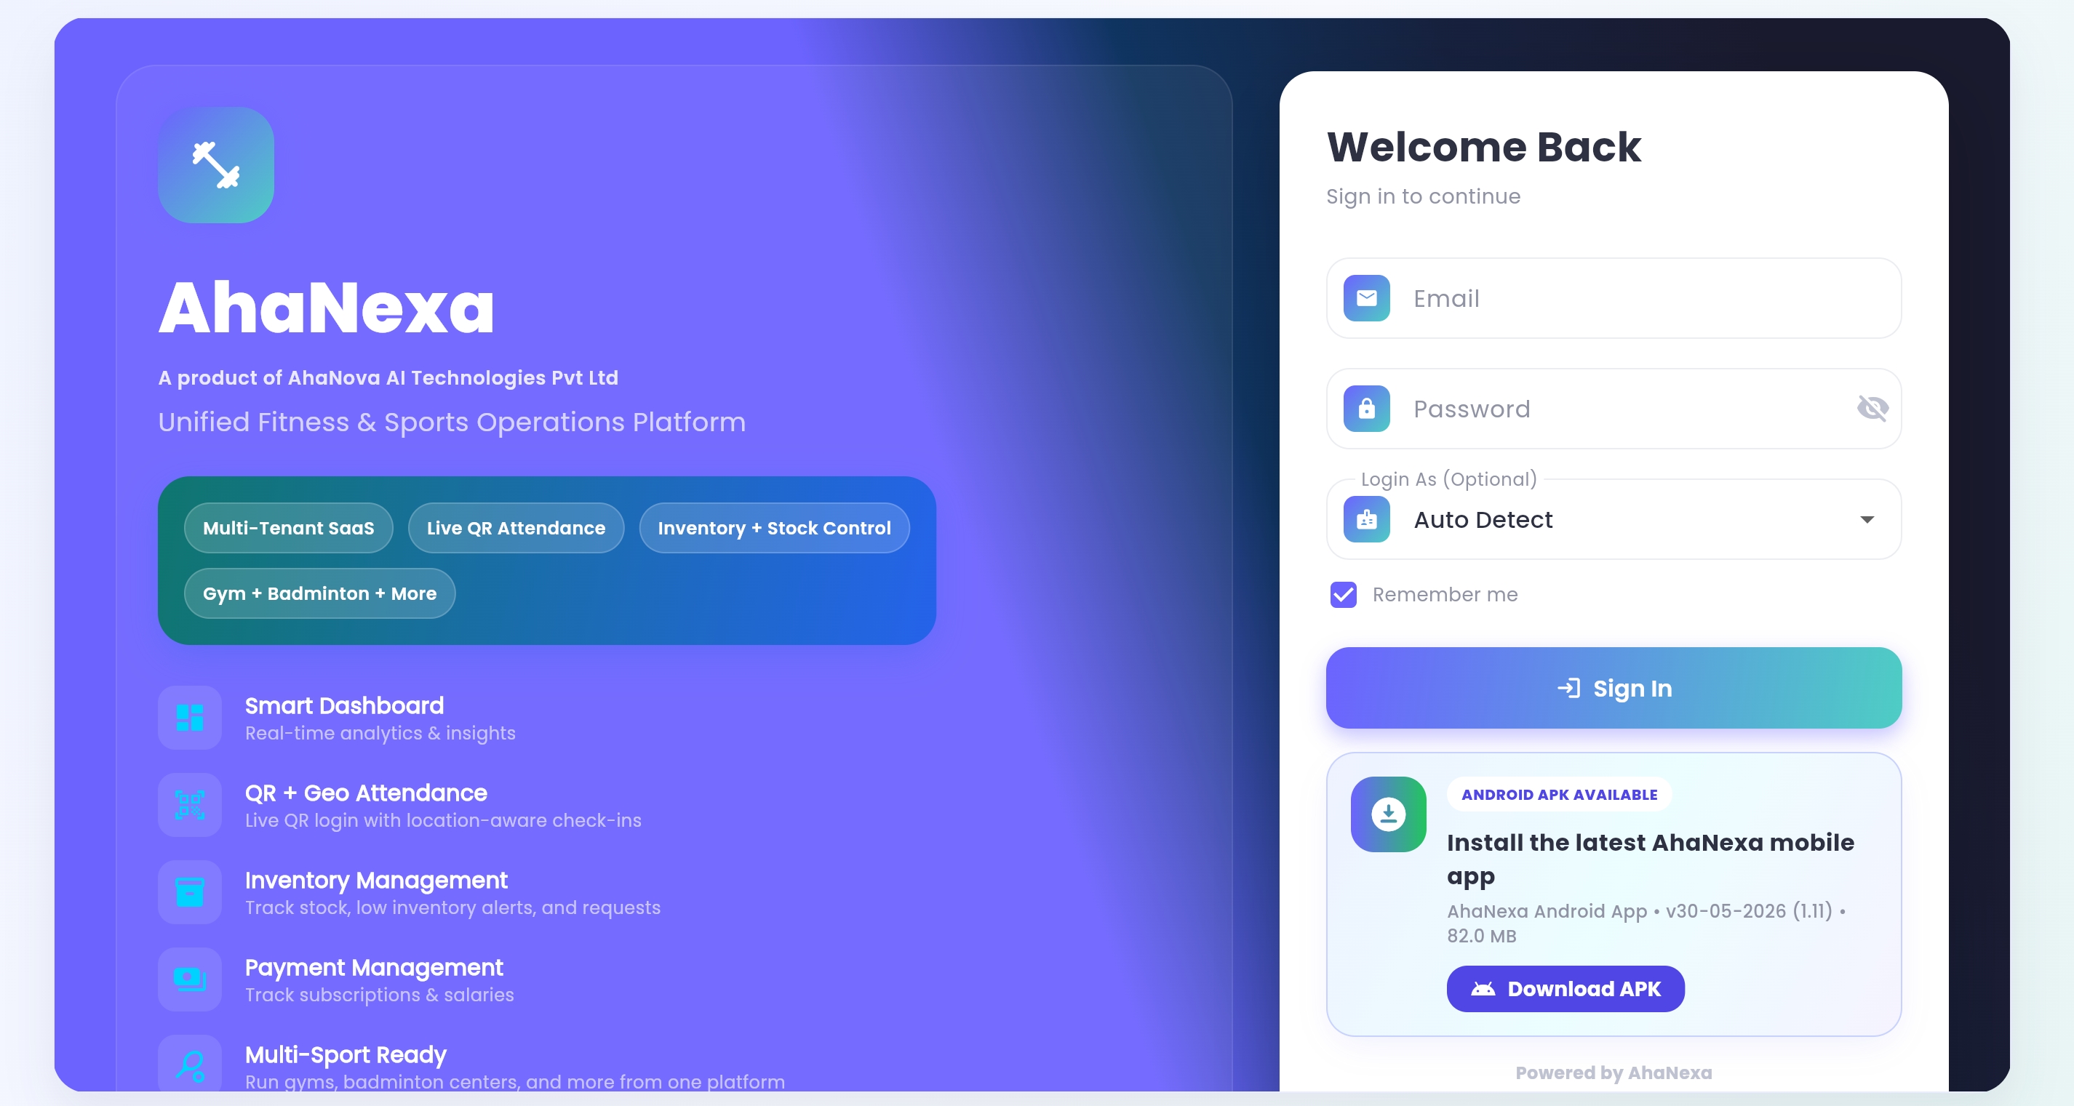
Task: Click the Remember me label text
Action: coord(1445,595)
